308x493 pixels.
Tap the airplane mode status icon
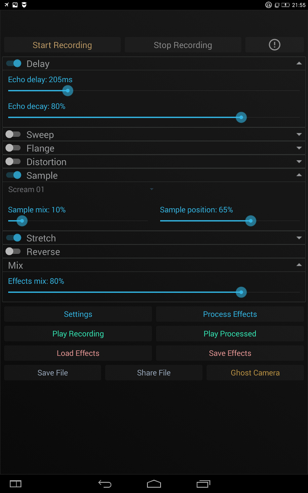tap(6, 5)
